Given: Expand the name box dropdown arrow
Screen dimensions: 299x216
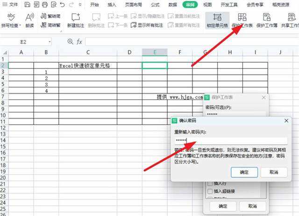Looking at the screenshot, I should coord(50,42).
